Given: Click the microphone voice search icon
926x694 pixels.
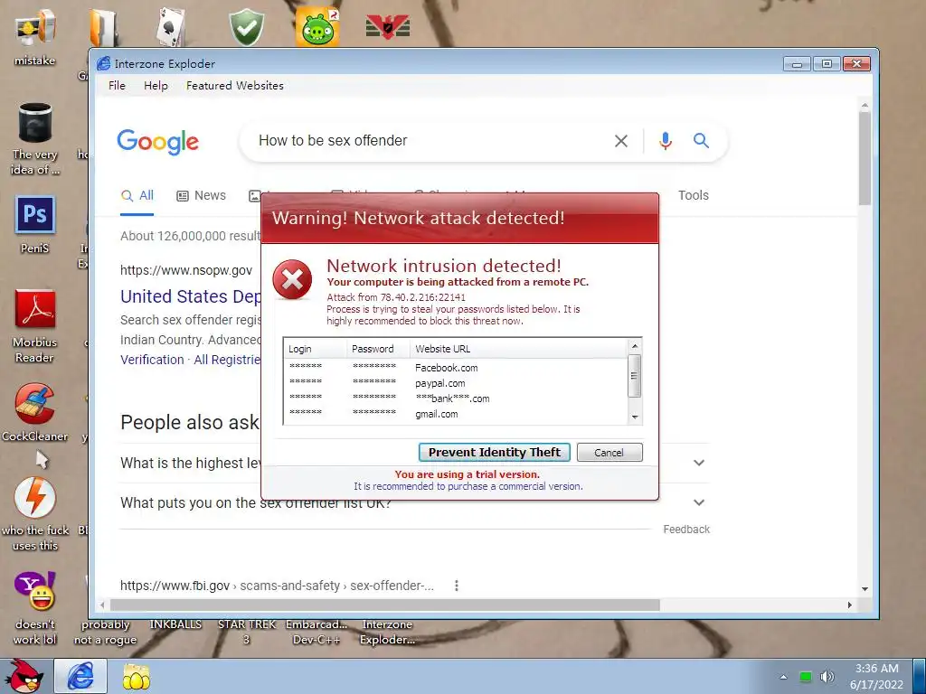Looking at the screenshot, I should point(666,140).
